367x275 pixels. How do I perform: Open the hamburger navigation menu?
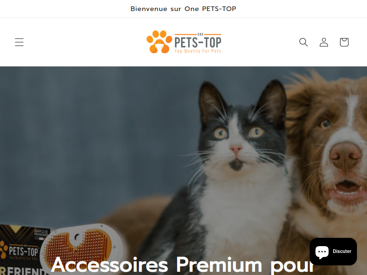point(19,42)
